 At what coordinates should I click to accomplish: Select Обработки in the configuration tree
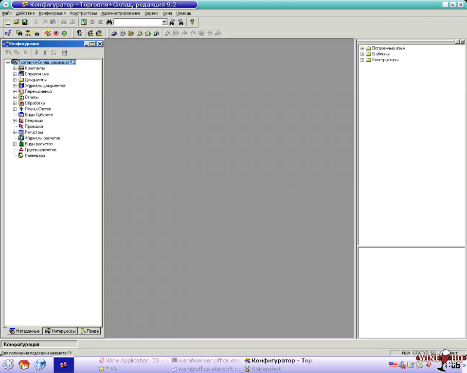click(x=35, y=103)
